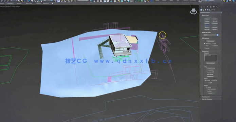This screenshot has width=236, height=122.
Task: Select the Select and Move tool
Action: pyautogui.click(x=32, y=1)
